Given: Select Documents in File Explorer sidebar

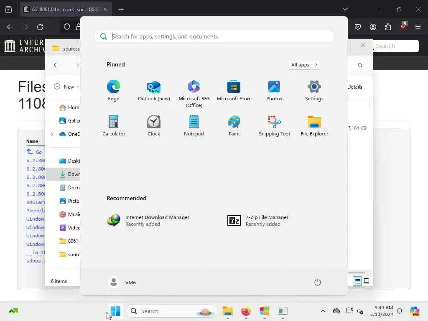Looking at the screenshot, I should (x=70, y=188).
